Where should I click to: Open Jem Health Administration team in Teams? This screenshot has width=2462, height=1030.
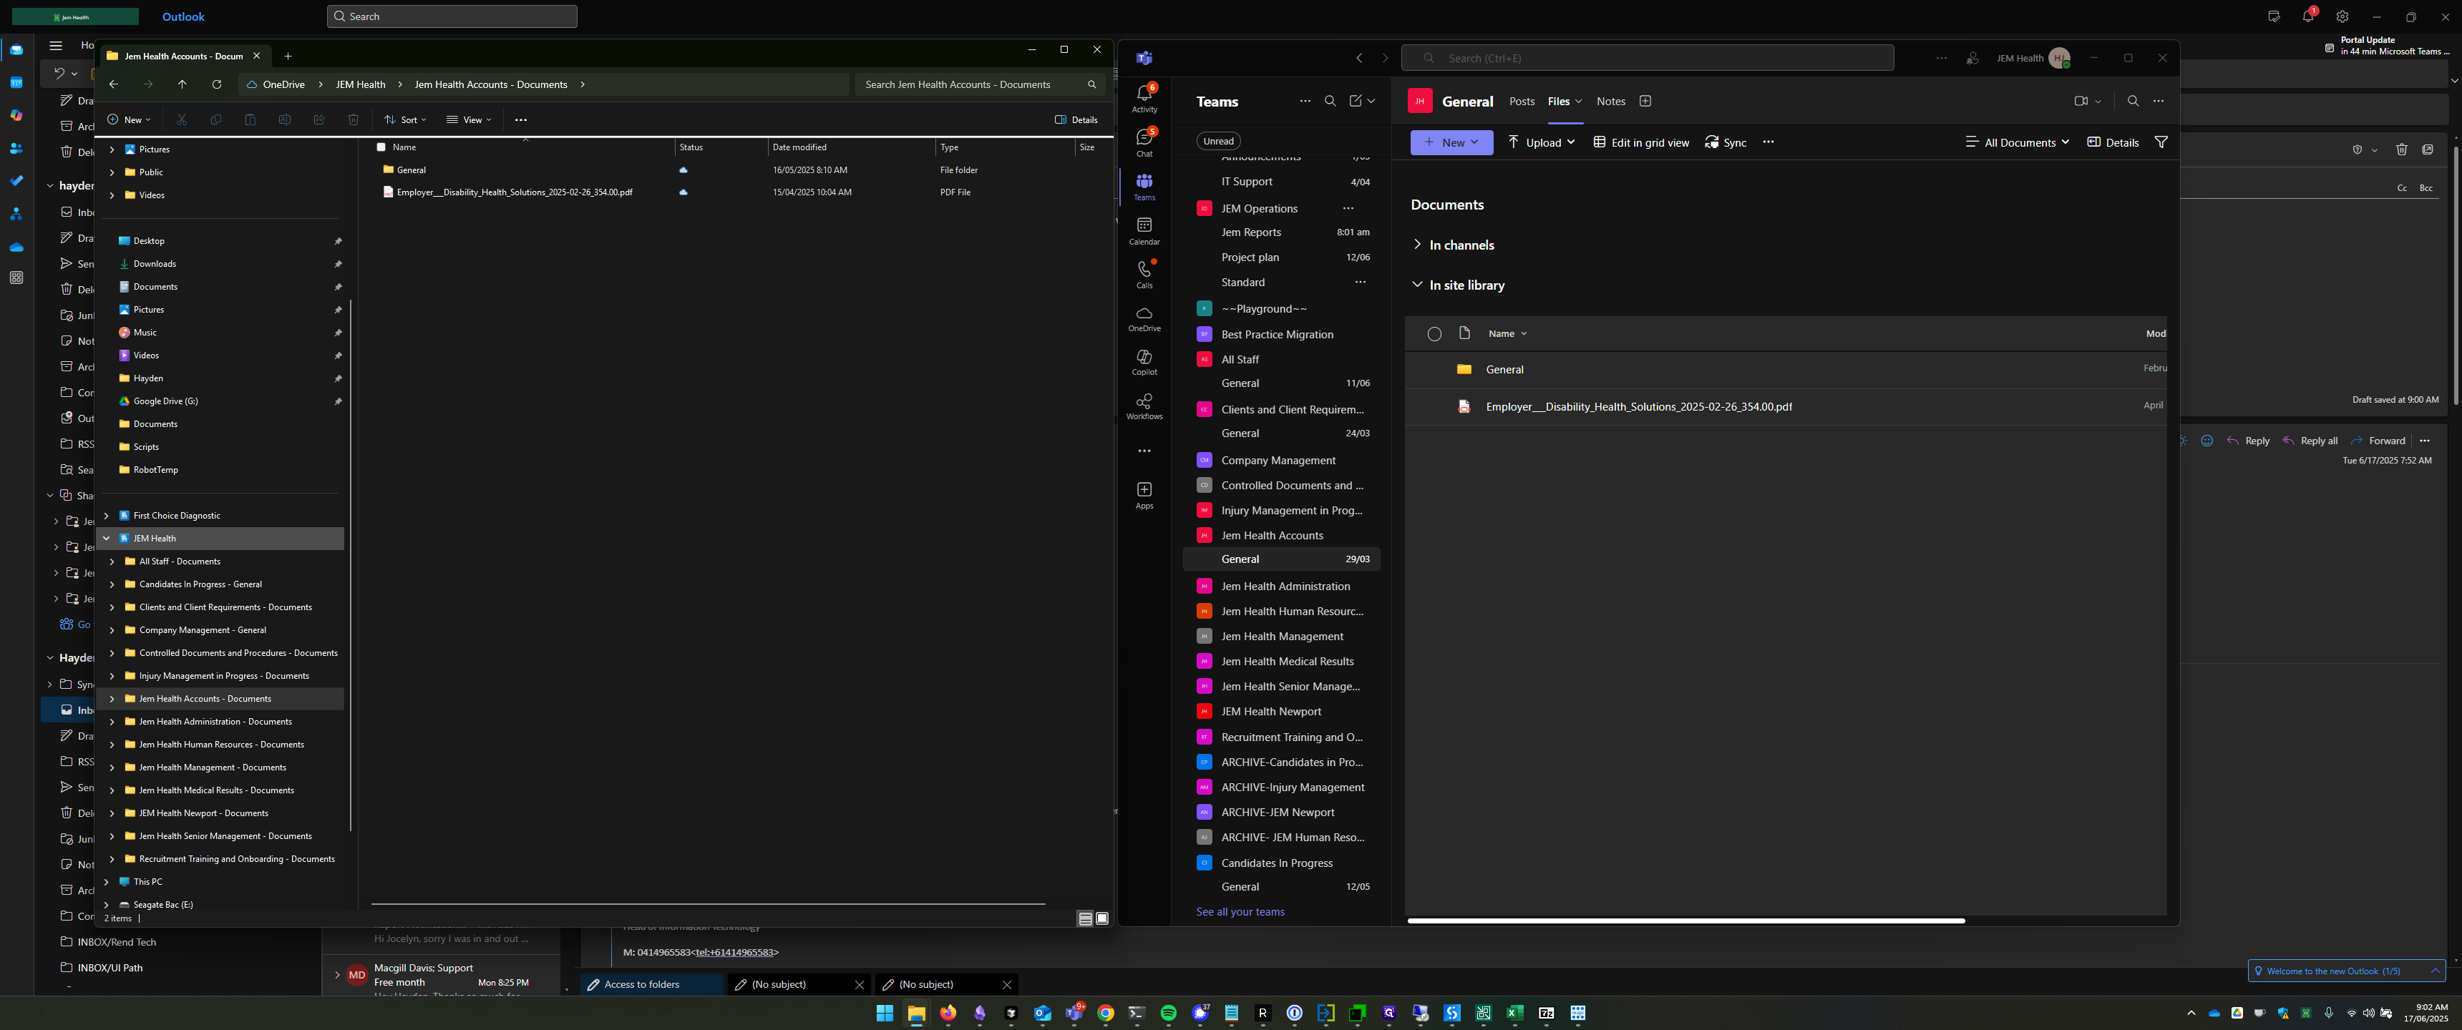pyautogui.click(x=1285, y=587)
